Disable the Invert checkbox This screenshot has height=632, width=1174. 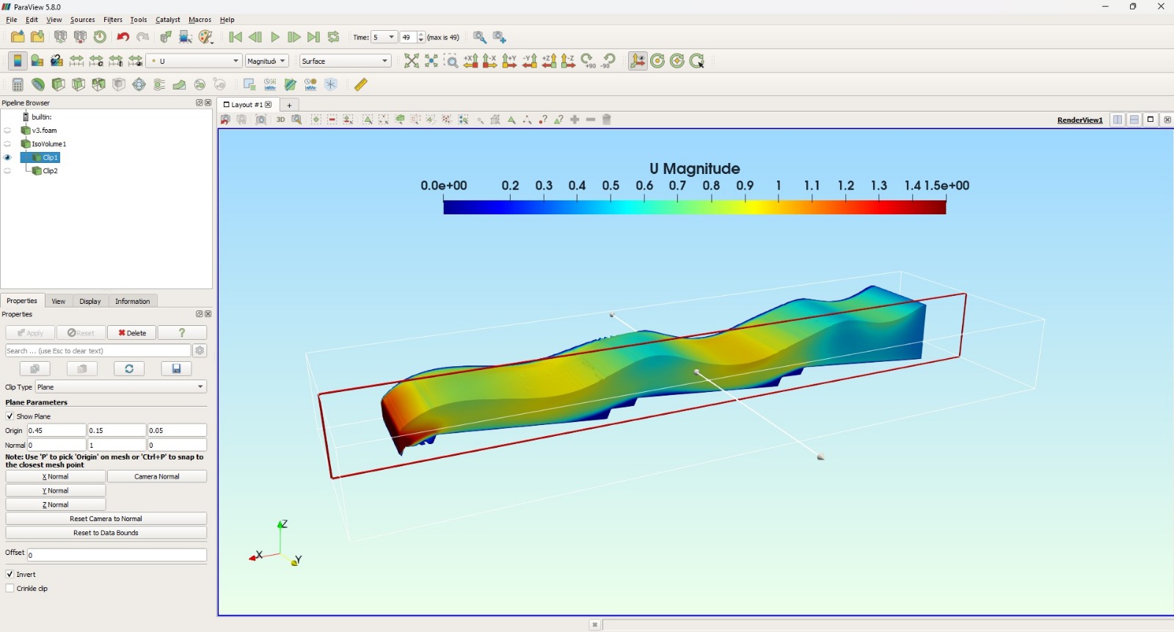[10, 574]
